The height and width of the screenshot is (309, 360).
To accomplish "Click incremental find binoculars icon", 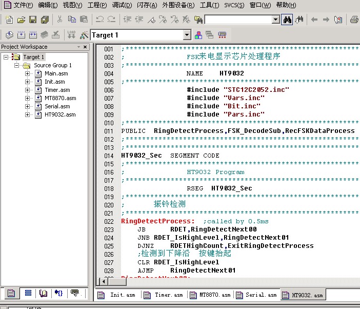I will tap(299, 20).
